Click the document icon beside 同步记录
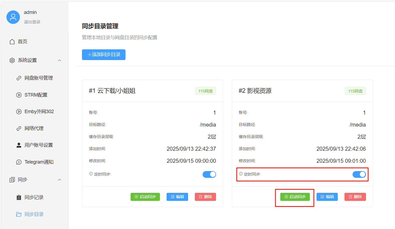The height and width of the screenshot is (229, 395). tap(19, 197)
